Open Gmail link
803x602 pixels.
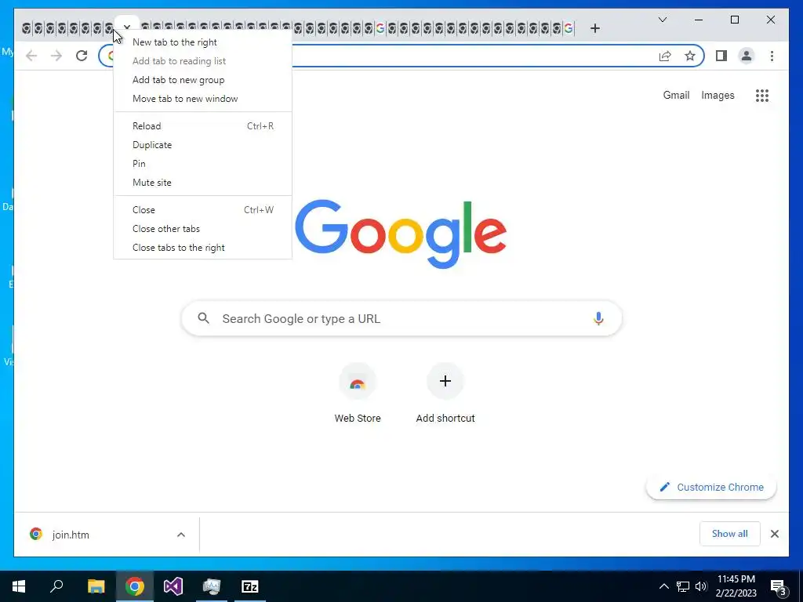tap(676, 95)
